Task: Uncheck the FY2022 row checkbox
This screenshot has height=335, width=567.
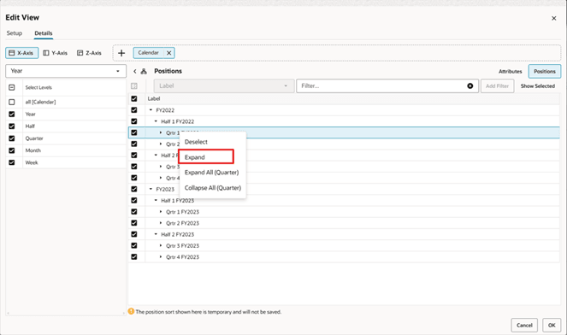Action: click(134, 110)
